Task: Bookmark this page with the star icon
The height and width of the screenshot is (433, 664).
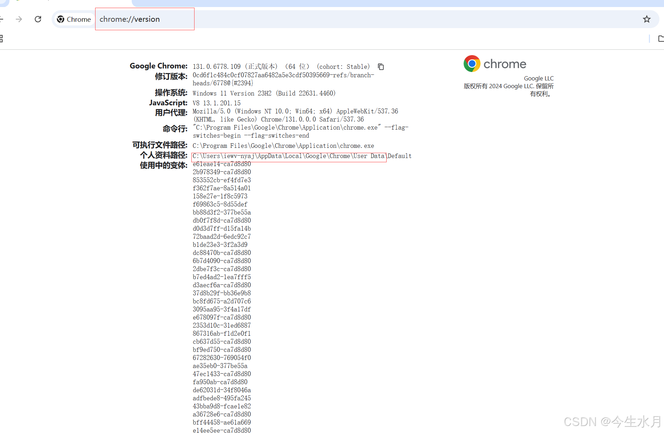Action: (646, 19)
